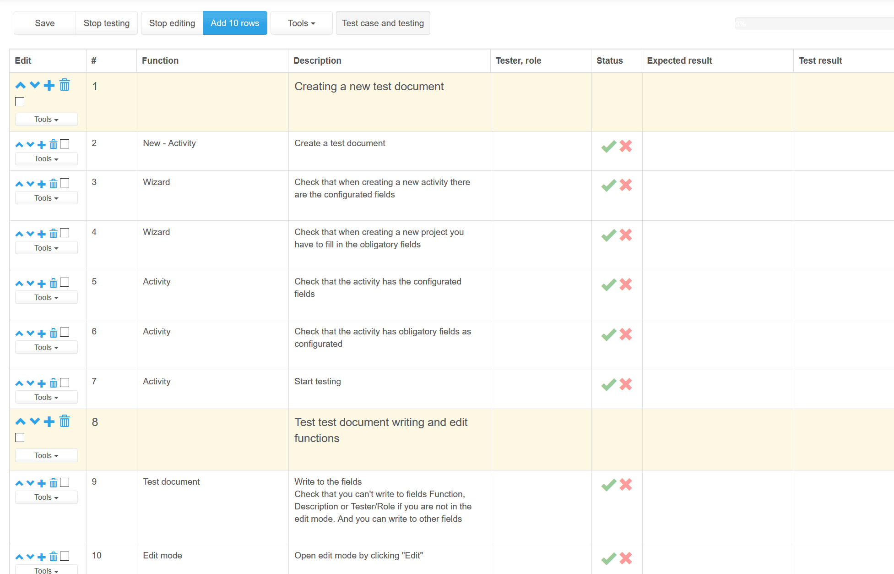Screen dimensions: 894x574
Task: Move row 8 up
Action: coord(21,421)
